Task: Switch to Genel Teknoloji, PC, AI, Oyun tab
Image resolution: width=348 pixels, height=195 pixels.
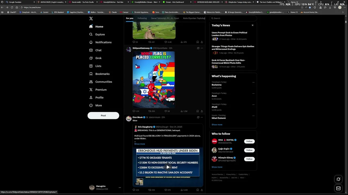Action: 165,18
